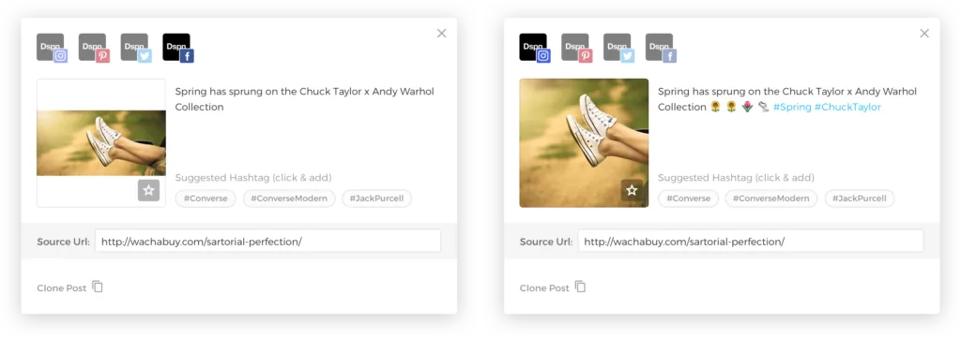
Task: Select Pinterest account in left dialog
Action: pyautogui.click(x=94, y=48)
